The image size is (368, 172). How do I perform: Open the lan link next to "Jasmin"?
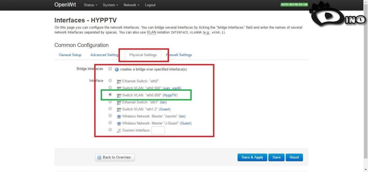click(x=182, y=117)
